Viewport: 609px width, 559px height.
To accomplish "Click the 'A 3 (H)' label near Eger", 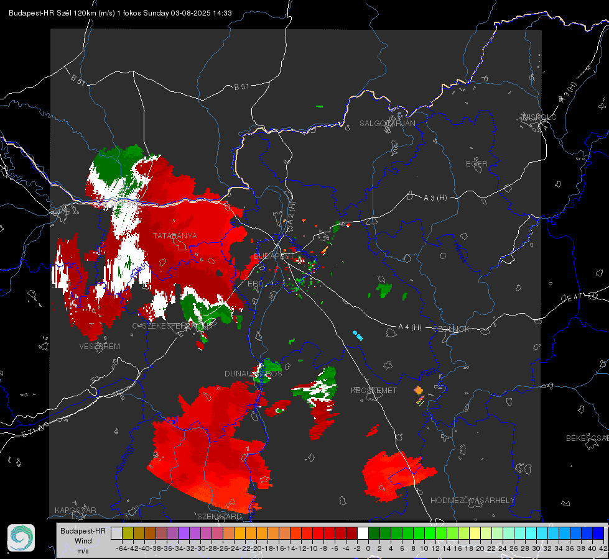I will coord(435,198).
